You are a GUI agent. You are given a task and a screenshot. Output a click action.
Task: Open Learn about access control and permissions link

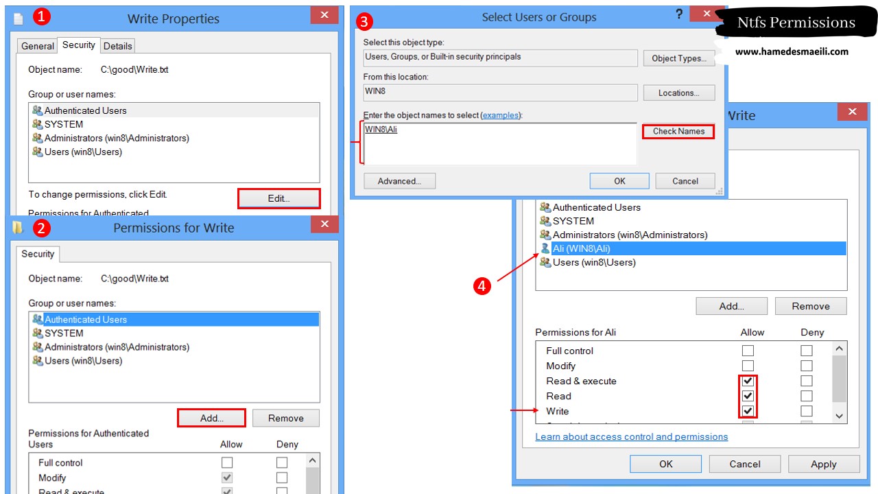pos(632,436)
